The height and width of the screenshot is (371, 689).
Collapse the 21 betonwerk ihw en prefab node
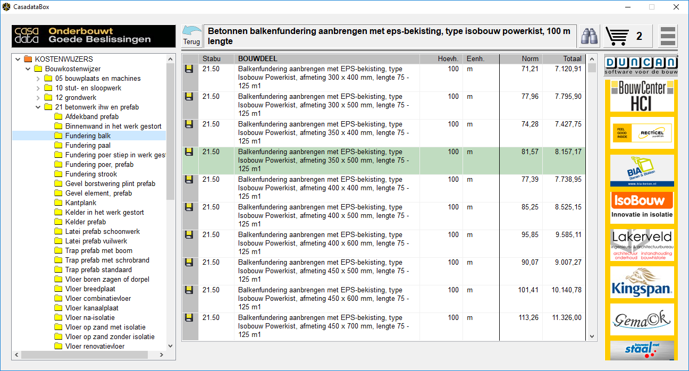(x=38, y=107)
